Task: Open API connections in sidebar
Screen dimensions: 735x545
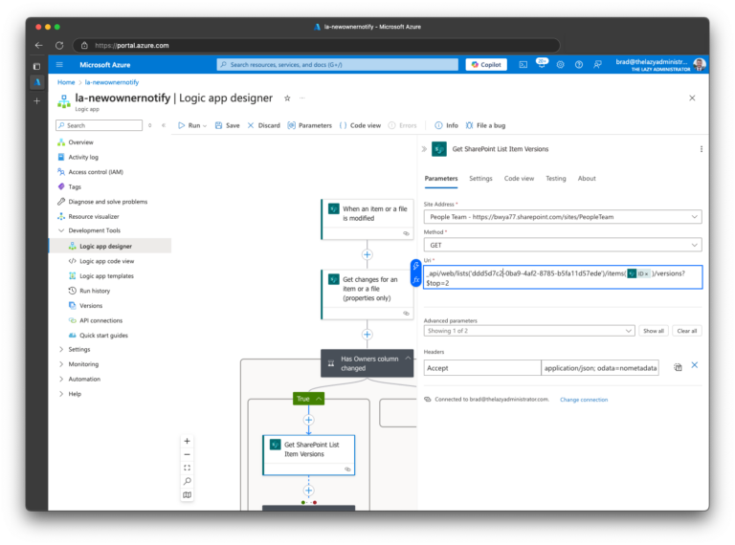Action: 100,320
